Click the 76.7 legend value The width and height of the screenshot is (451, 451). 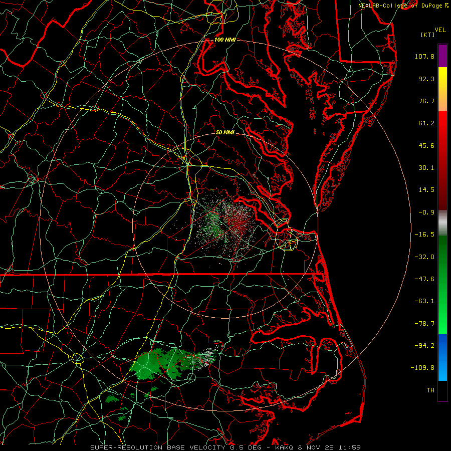tap(426, 101)
